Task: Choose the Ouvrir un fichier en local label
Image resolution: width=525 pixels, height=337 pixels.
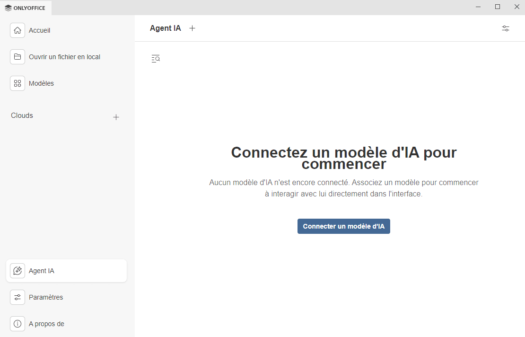Action: 64,57
